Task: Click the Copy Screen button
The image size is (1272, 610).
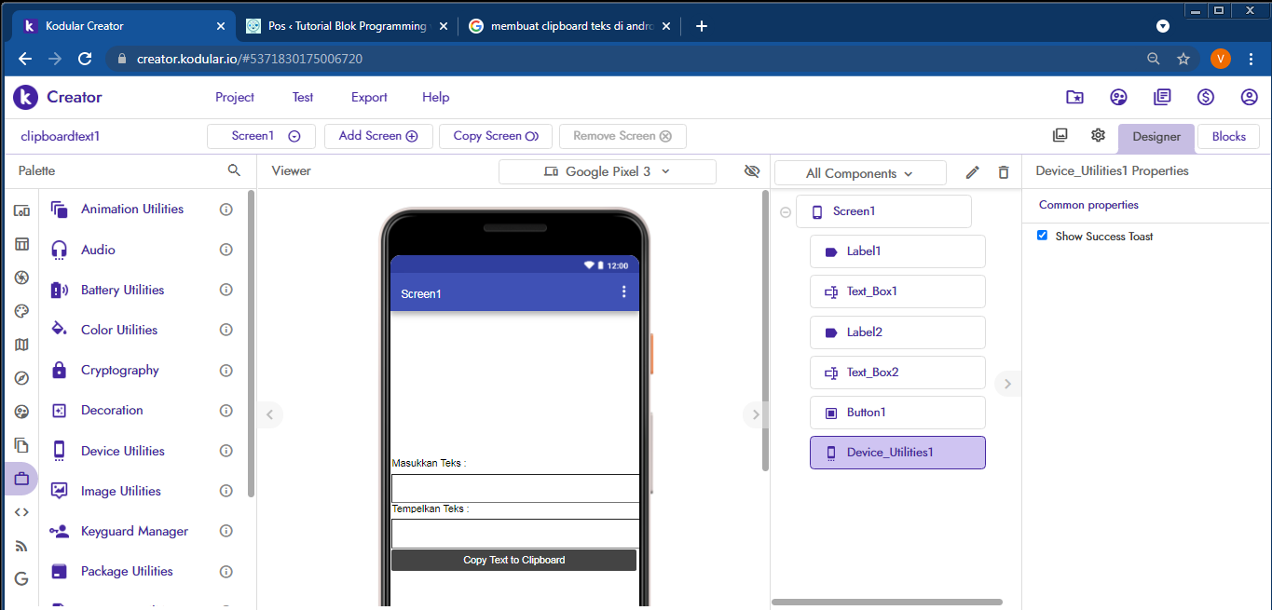Action: click(x=495, y=136)
